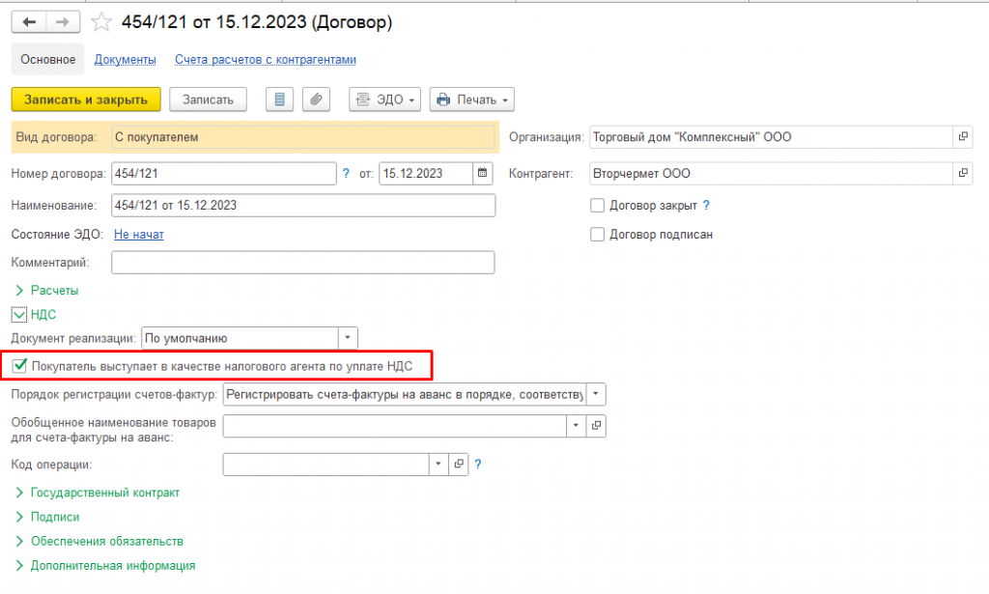Viewport: 989px width, 594px height.
Task: Open the Документы tab link
Action: [125, 59]
